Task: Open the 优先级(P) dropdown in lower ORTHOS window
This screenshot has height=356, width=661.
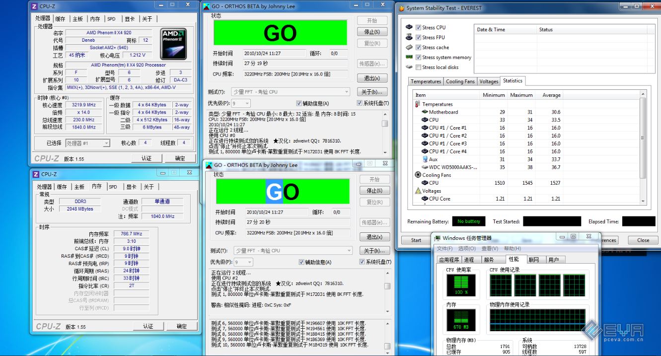Action: [243, 262]
